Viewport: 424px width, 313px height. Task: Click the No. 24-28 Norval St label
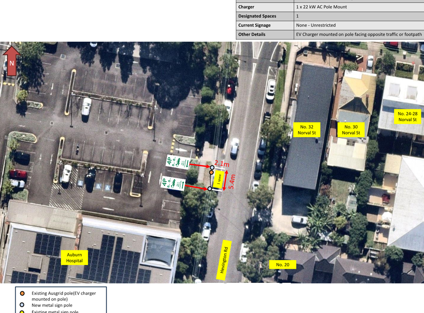[x=408, y=116]
